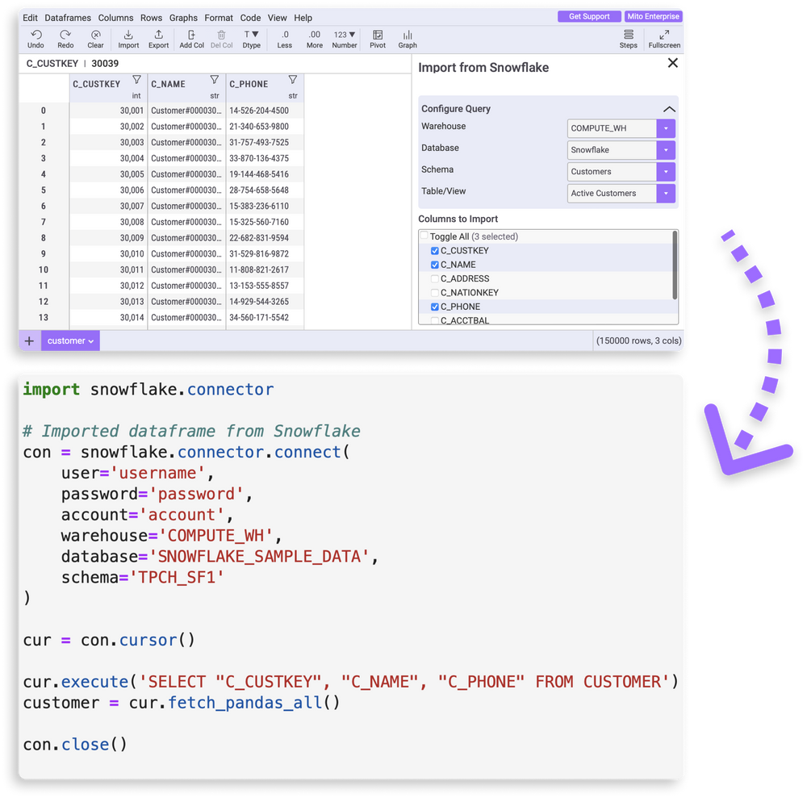Open the Warehouse dropdown
The width and height of the screenshot is (807, 798).
tap(665, 128)
